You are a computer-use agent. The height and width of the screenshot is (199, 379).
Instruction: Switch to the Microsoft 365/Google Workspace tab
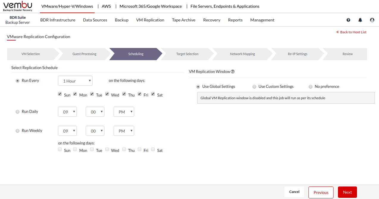(x=151, y=6)
